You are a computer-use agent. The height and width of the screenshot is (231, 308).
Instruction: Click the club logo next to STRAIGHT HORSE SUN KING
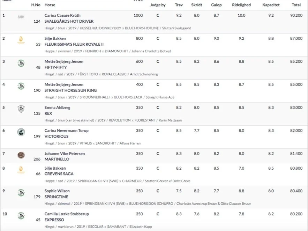[x=21, y=86]
